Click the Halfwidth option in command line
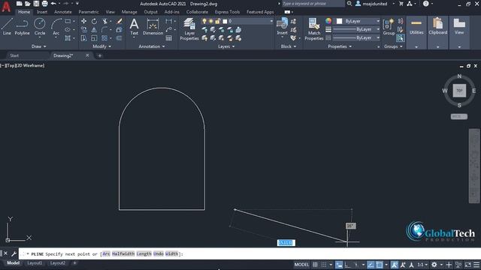The height and width of the screenshot is (270, 481). pyautogui.click(x=123, y=253)
